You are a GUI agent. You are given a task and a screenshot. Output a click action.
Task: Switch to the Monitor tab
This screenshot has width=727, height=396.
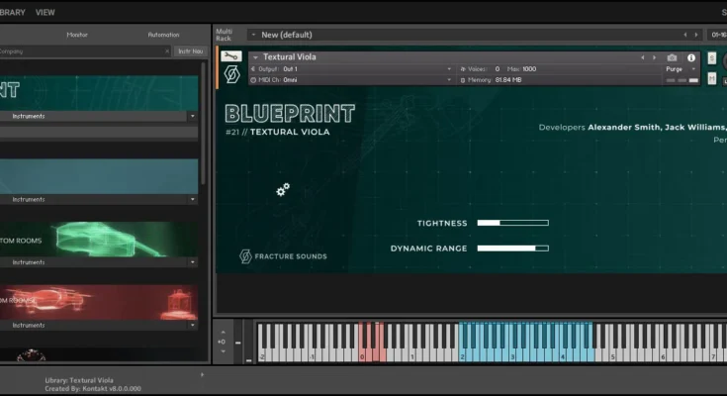click(77, 35)
